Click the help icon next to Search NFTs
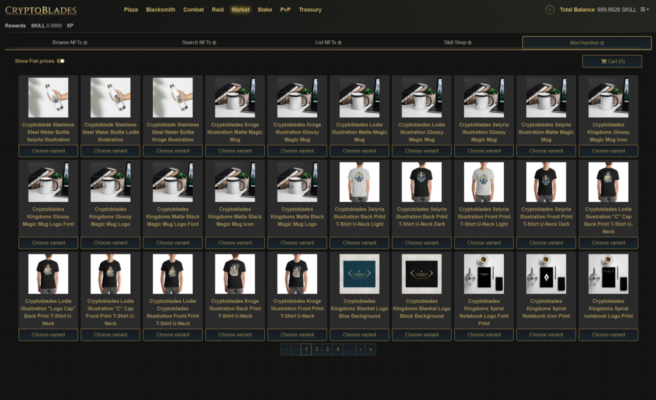 (214, 43)
